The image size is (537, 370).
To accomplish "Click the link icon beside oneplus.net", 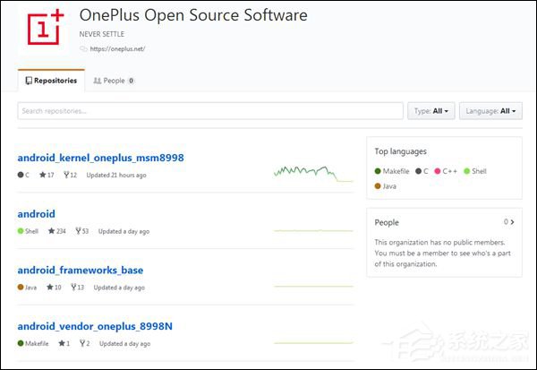I will (83, 49).
